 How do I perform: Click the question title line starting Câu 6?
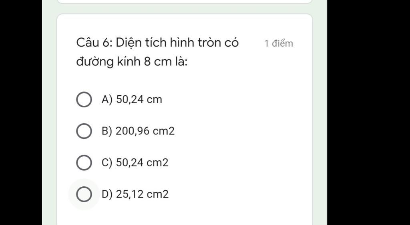157,43
